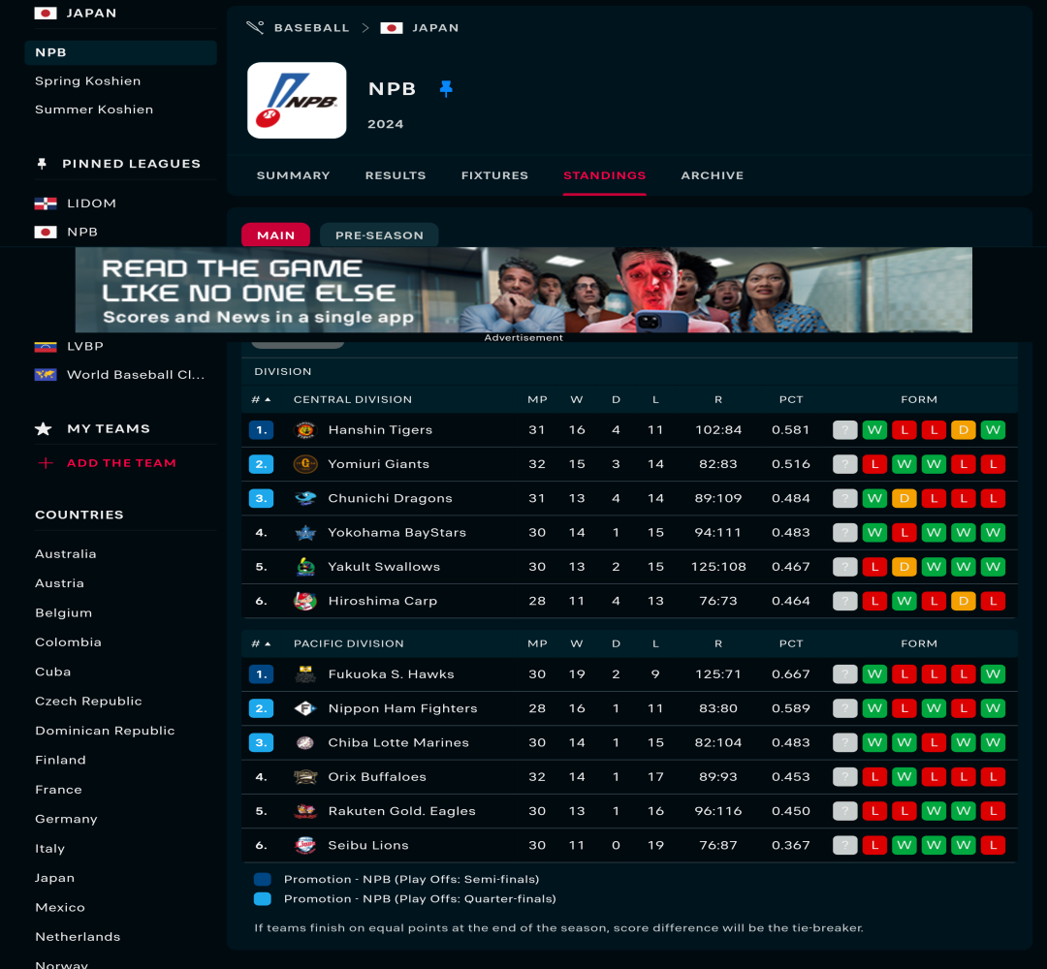
Task: Click Orix Buffaloes team logo
Action: 305,777
